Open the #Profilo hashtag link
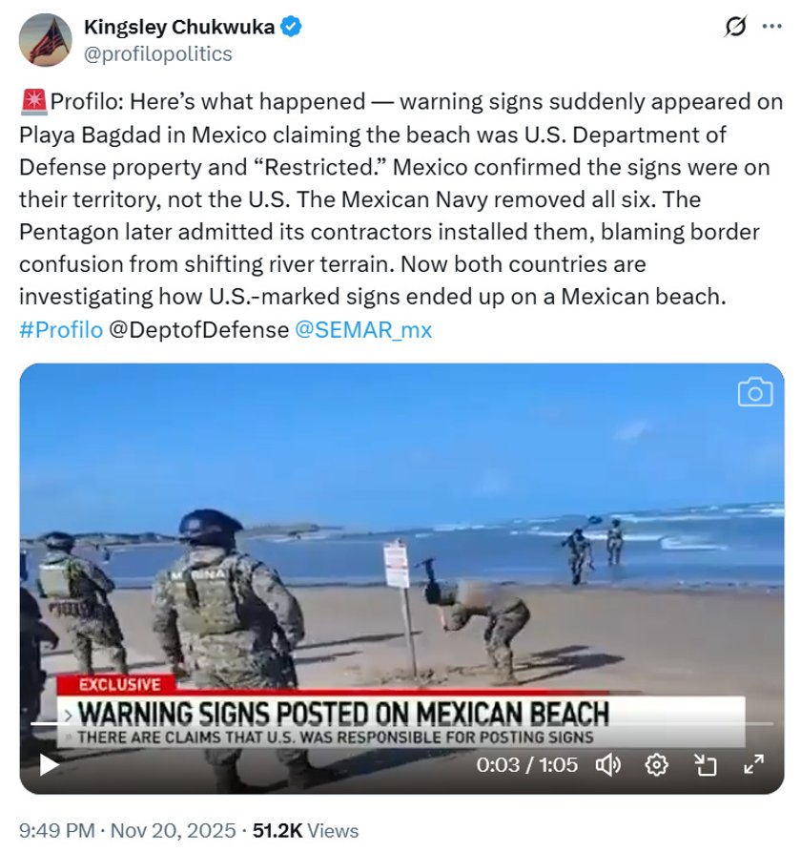This screenshot has height=852, width=801. click(x=61, y=330)
